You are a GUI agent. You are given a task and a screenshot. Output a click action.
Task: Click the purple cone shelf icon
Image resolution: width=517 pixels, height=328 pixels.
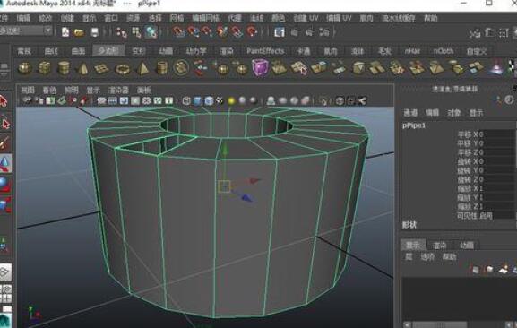point(496,67)
